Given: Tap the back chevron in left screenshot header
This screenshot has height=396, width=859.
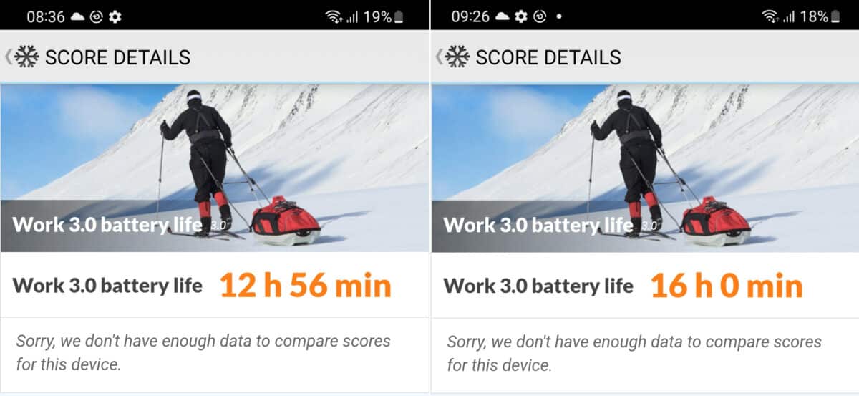Looking at the screenshot, I should [9, 57].
